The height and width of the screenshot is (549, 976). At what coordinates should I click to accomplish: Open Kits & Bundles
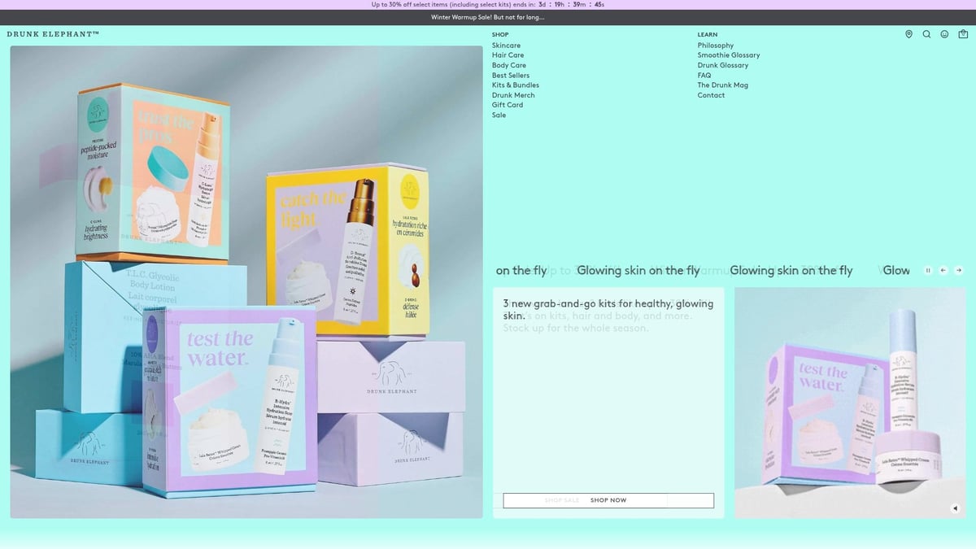tap(516, 85)
